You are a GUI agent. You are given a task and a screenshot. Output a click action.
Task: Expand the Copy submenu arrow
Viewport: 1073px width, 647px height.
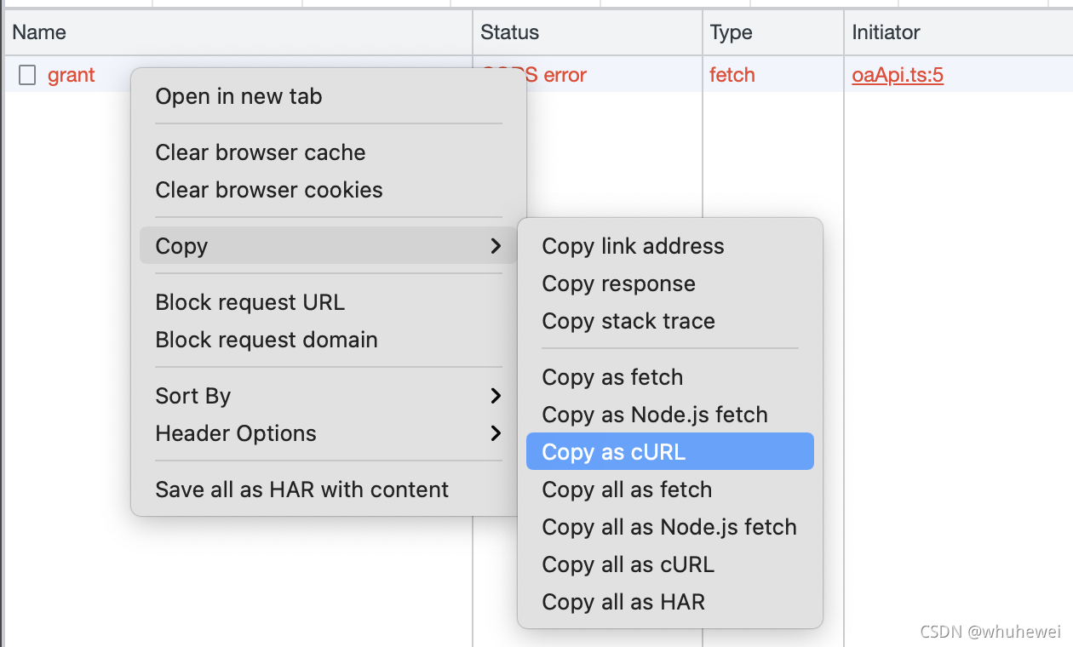[496, 246]
